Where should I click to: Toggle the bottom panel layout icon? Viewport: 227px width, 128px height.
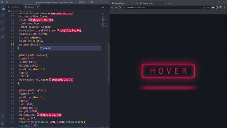click(x=84, y=2)
